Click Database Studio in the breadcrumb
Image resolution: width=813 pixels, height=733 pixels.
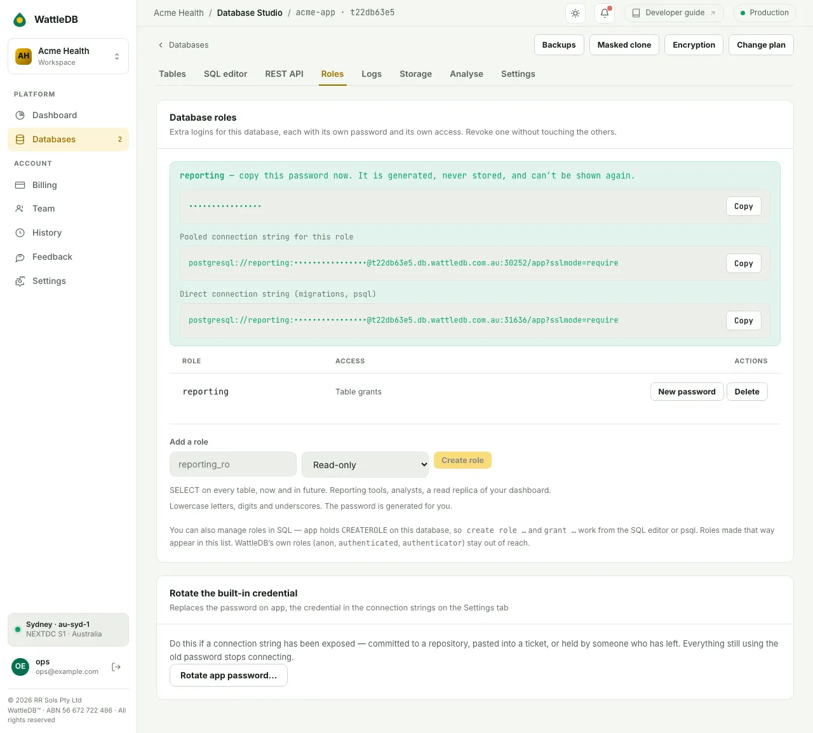pyautogui.click(x=250, y=13)
